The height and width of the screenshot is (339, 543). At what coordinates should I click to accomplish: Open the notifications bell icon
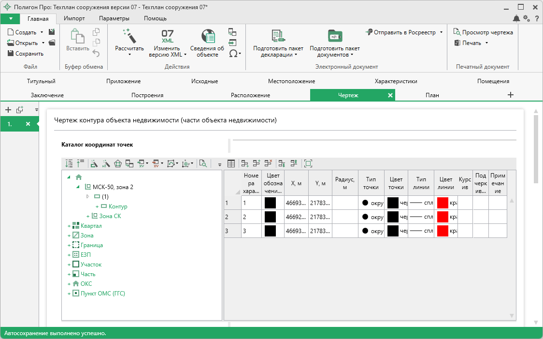(x=516, y=18)
